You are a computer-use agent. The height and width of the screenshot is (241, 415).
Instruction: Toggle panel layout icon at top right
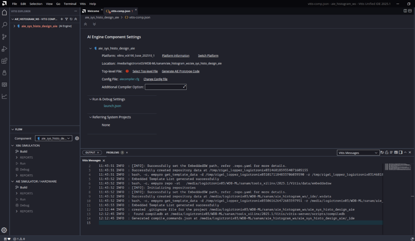410,11
